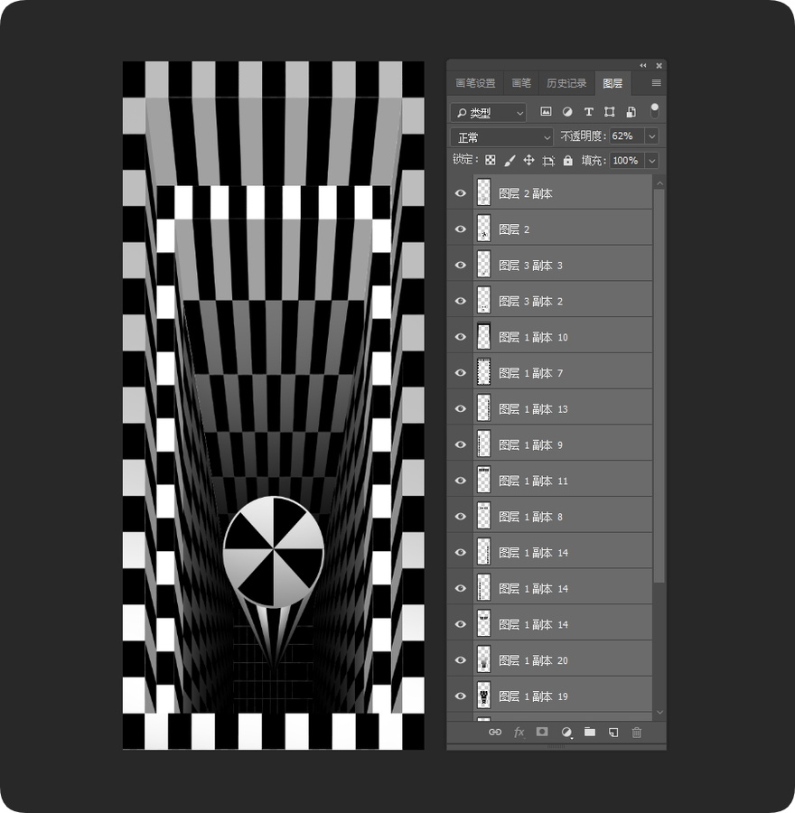Image resolution: width=795 pixels, height=813 pixels.
Task: Select layer name 图层 1 副本 11
Action: point(533,481)
